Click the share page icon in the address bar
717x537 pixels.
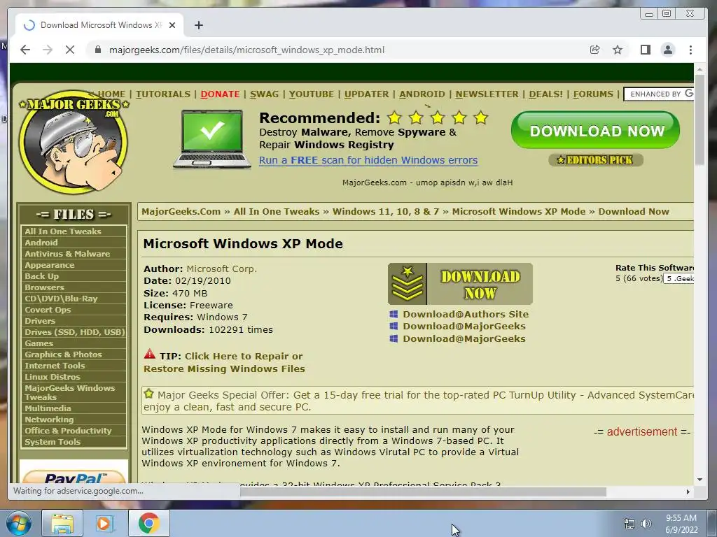(595, 50)
